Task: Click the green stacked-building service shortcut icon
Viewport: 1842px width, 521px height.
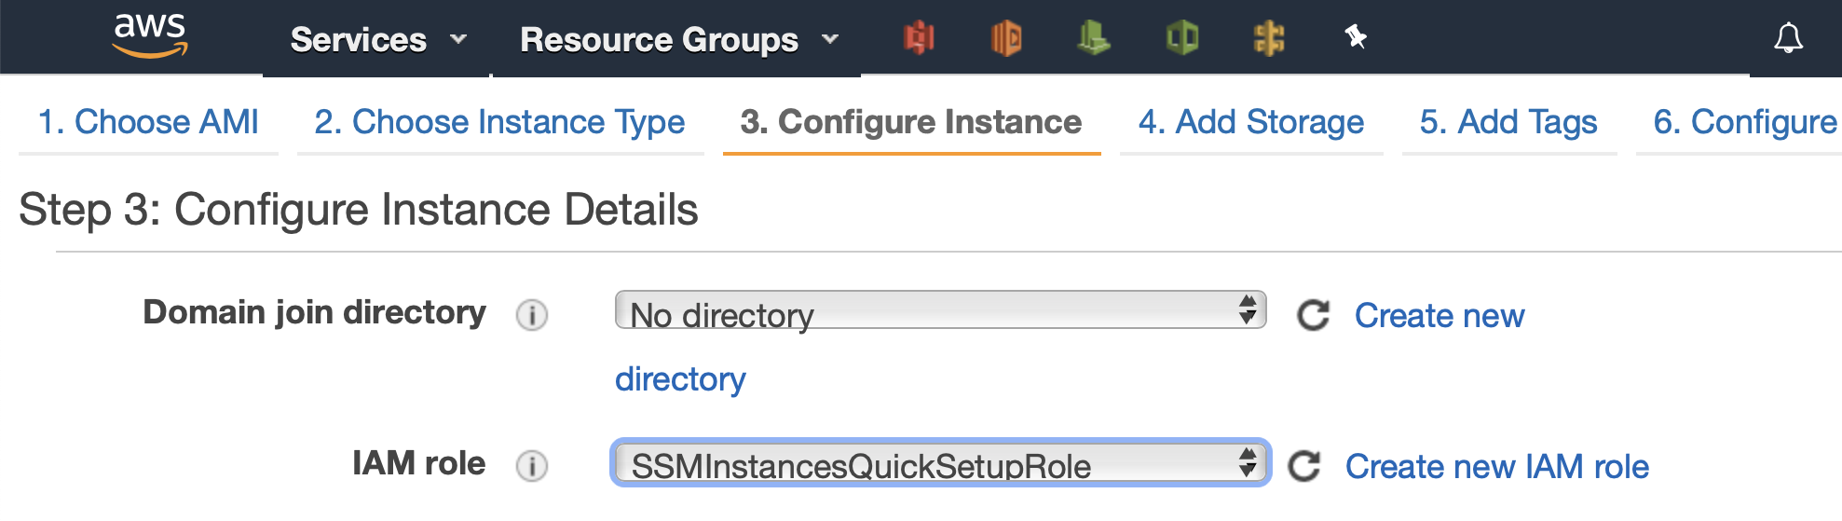Action: tap(1093, 38)
